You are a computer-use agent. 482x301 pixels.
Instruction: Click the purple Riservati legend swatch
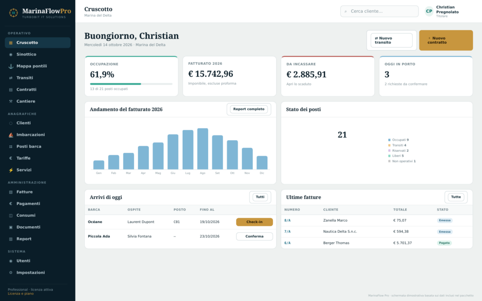(x=389, y=150)
